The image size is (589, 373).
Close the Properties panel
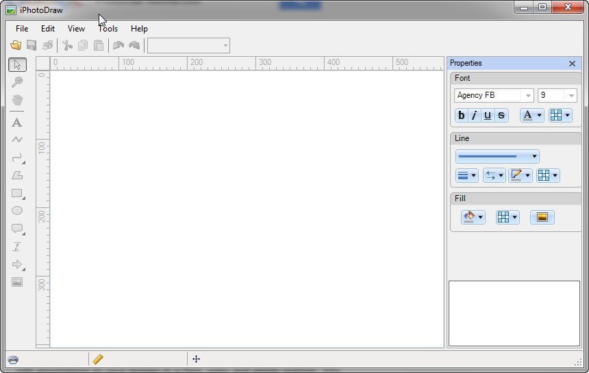tap(572, 64)
